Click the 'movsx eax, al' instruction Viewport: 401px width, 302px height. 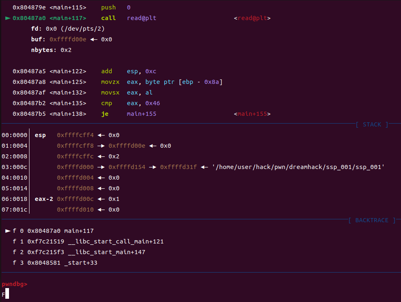[x=127, y=93]
